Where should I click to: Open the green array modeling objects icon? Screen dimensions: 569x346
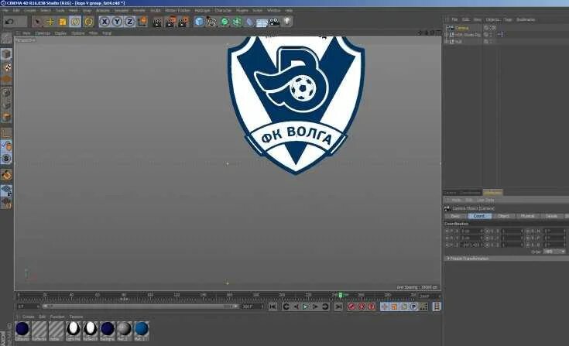pos(237,22)
